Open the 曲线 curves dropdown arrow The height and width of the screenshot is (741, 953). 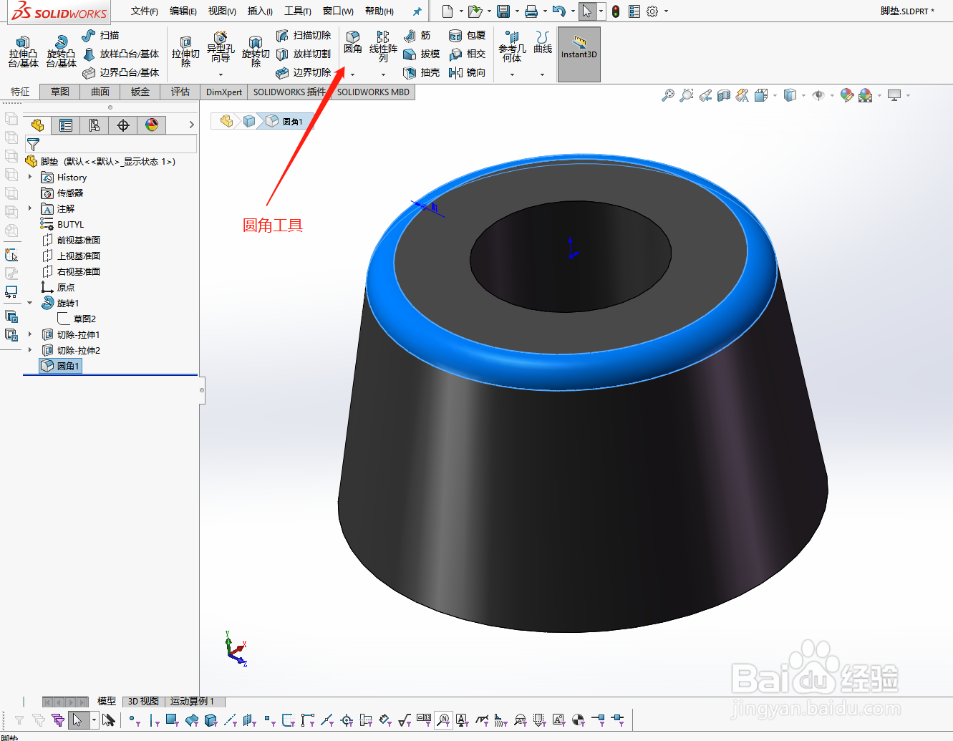tap(542, 74)
